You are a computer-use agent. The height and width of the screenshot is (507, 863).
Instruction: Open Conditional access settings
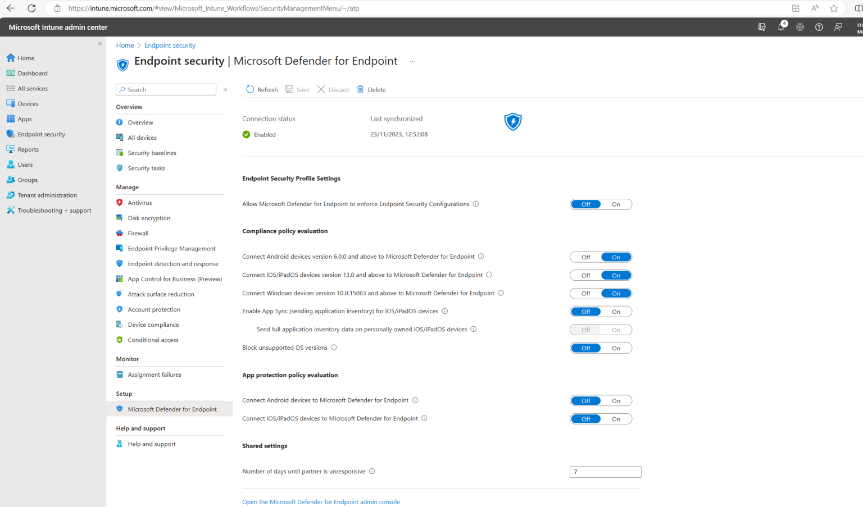click(153, 340)
